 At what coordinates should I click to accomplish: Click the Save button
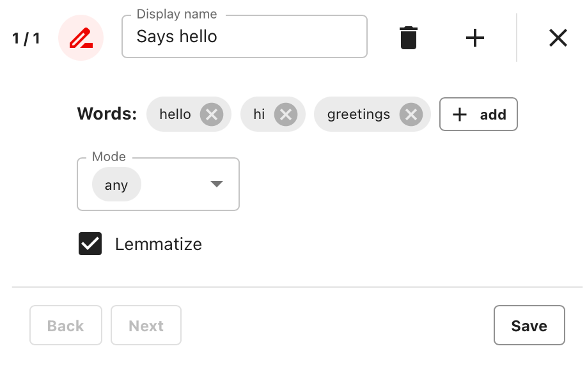pos(529,325)
